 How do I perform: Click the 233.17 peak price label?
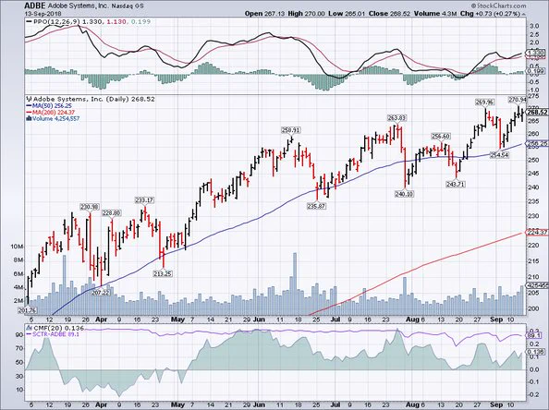coord(144,200)
